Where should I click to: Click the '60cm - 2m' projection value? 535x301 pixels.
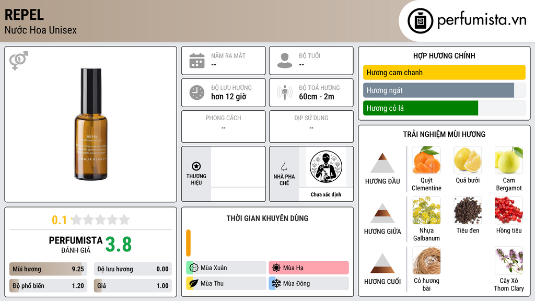[x=317, y=97]
